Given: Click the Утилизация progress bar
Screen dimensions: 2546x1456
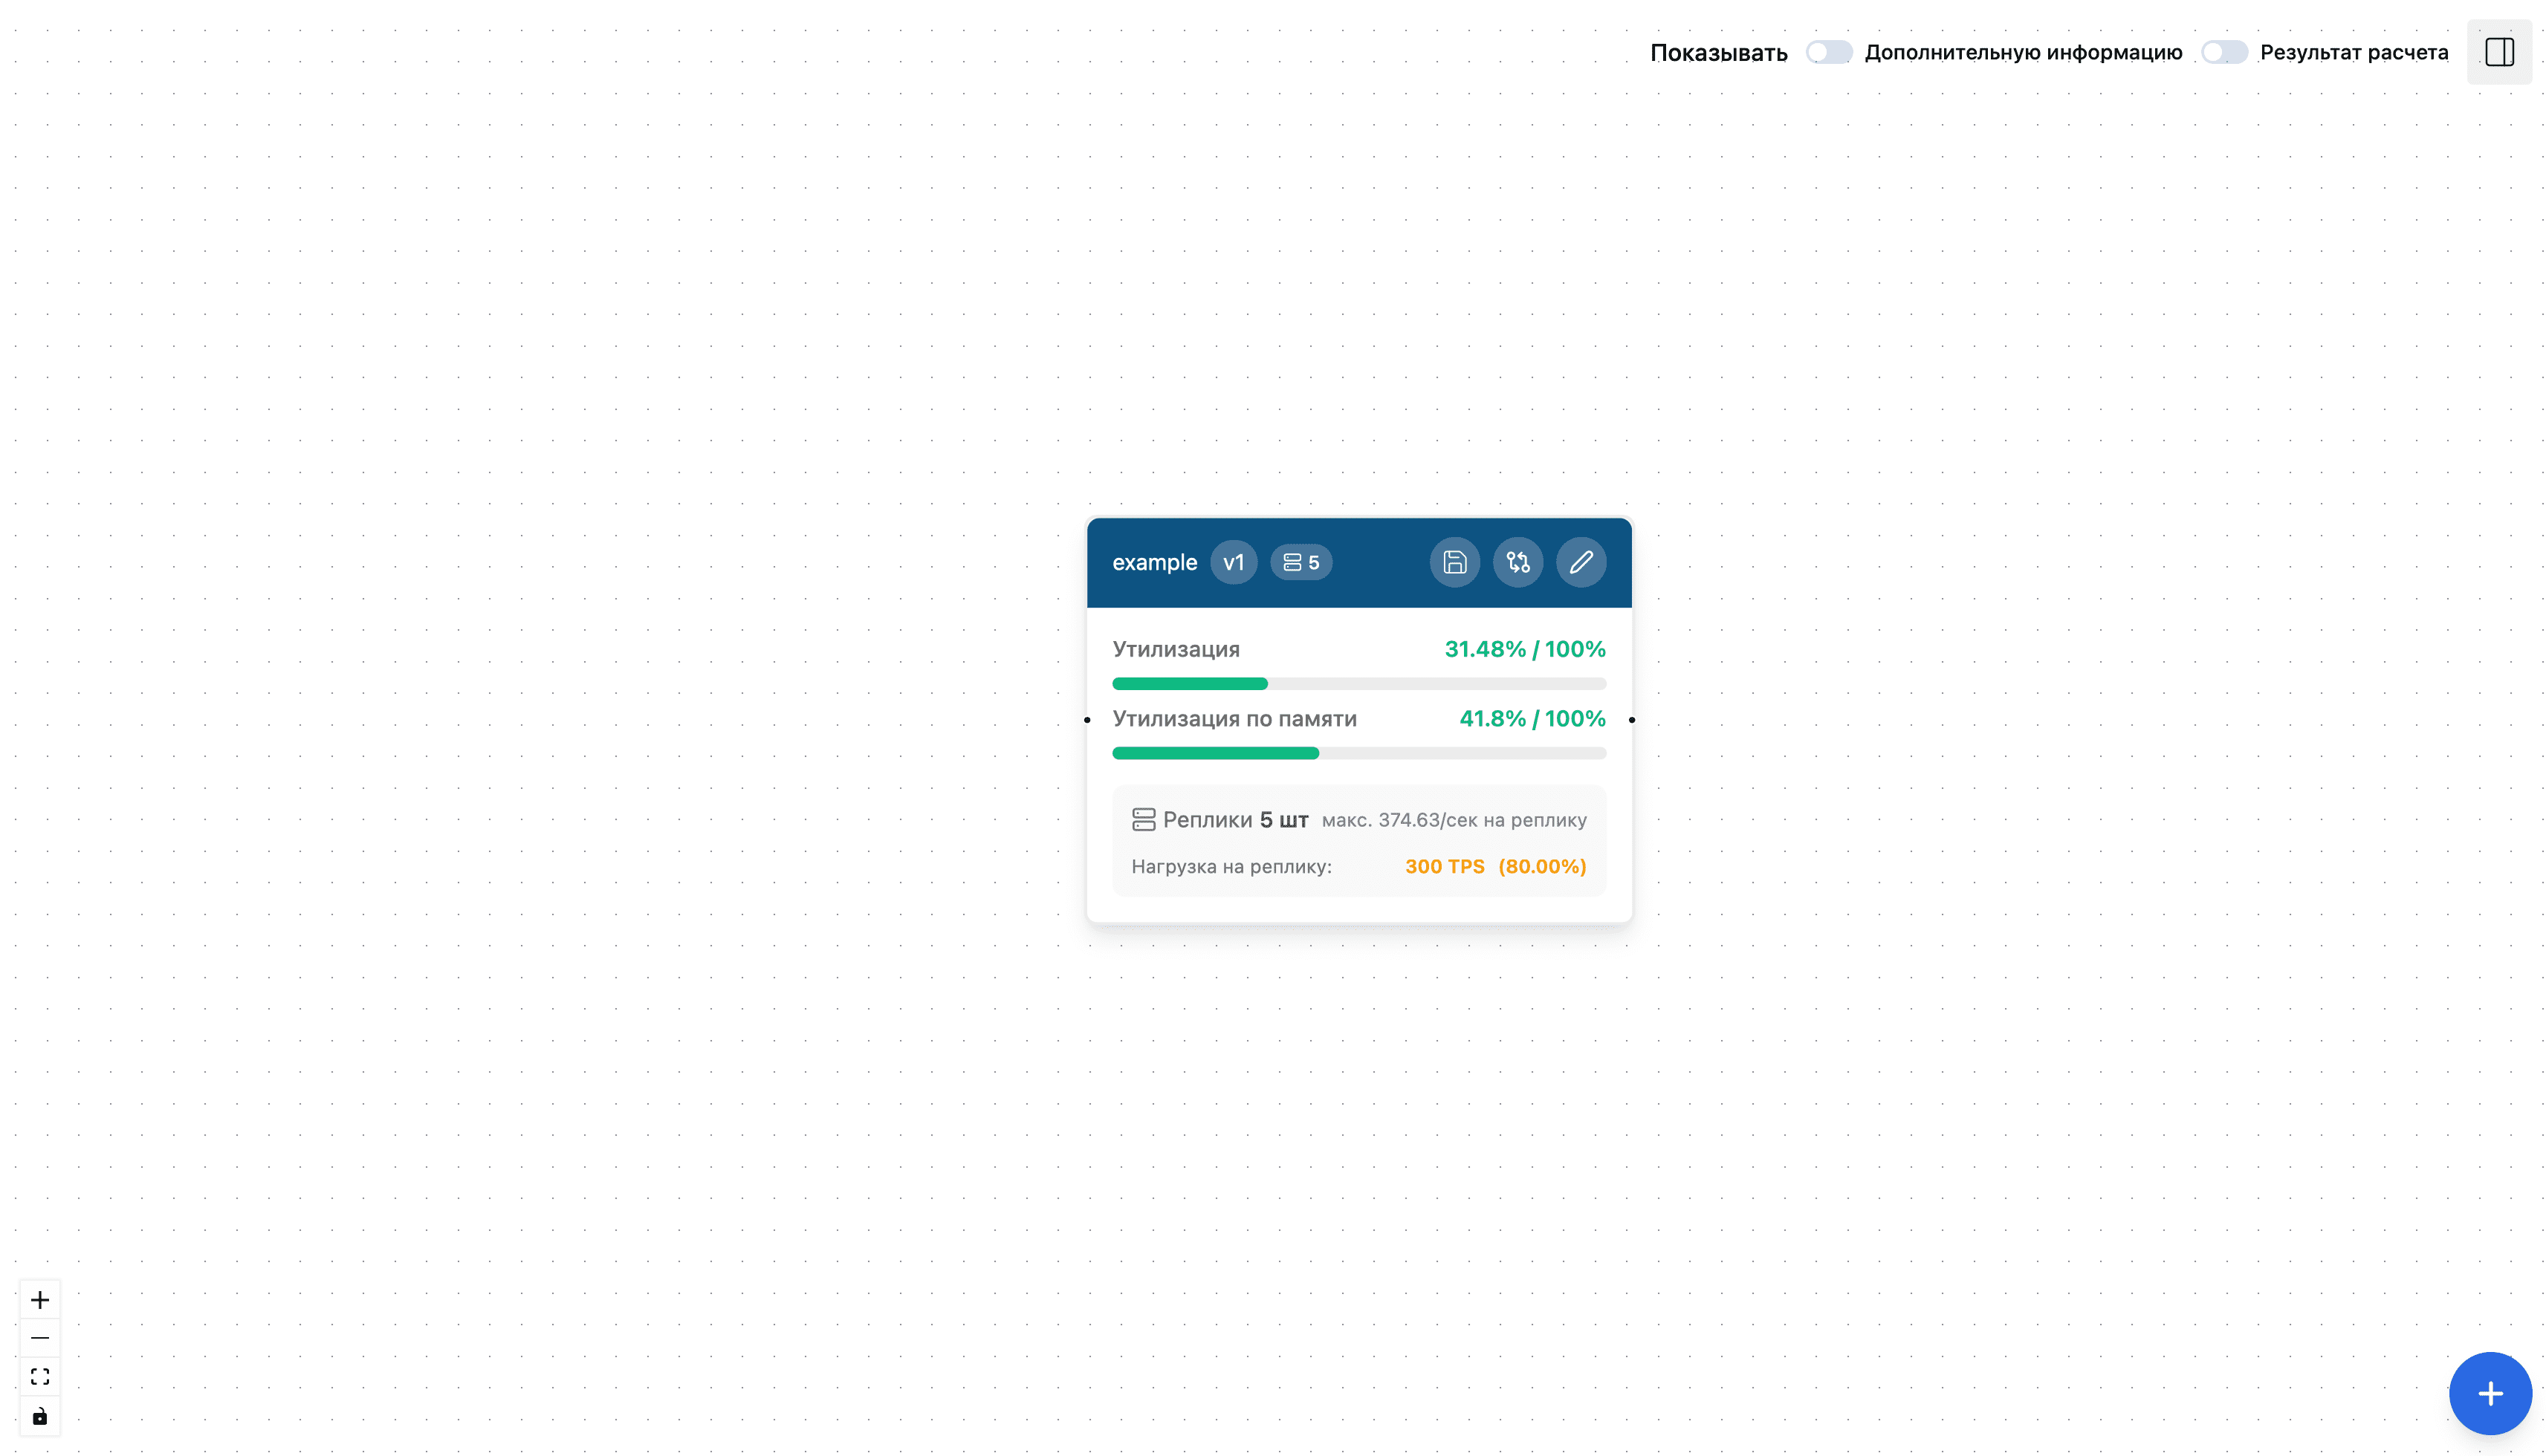Looking at the screenshot, I should coord(1358,684).
